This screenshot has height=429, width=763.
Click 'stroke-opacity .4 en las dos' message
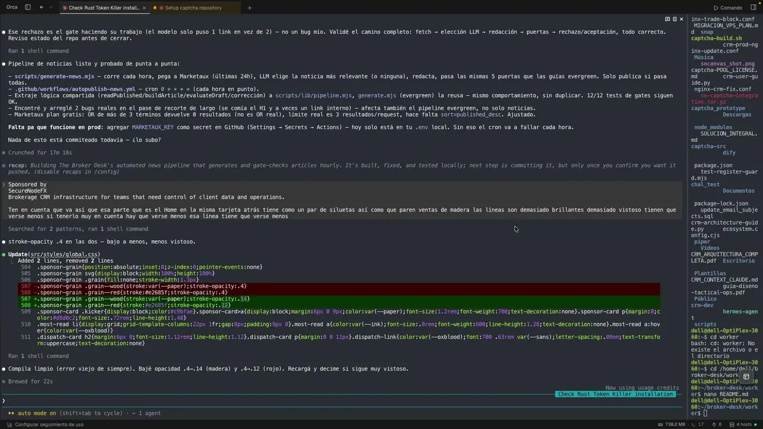[101, 242]
